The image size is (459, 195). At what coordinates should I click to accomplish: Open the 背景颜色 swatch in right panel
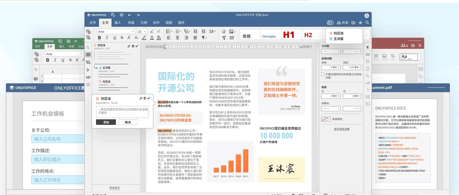[326, 119]
